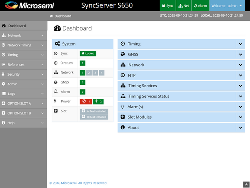The image size is (250, 188).
Task: Click the sidebar OPTION SLOT B plus icon
Action: [x=3, y=113]
